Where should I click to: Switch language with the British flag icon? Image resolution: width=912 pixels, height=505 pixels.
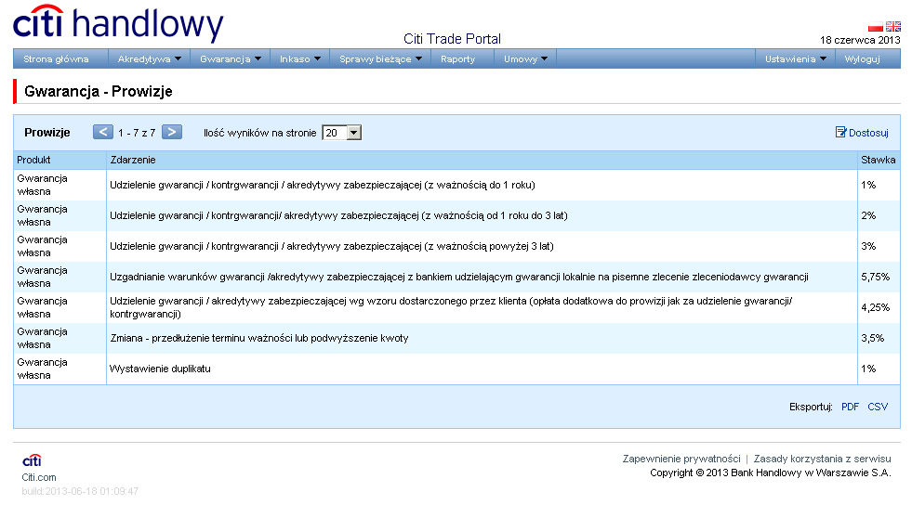[x=892, y=27]
